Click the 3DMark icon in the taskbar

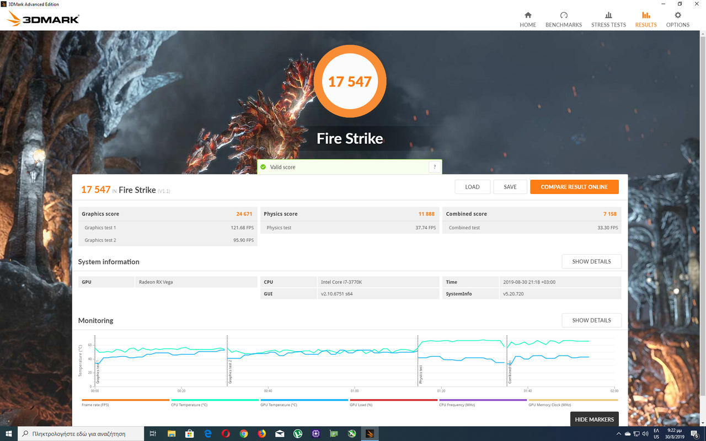370,434
